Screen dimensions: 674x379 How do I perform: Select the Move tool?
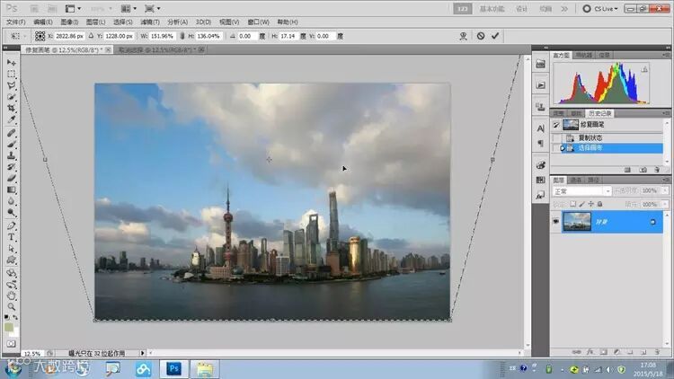tap(11, 63)
